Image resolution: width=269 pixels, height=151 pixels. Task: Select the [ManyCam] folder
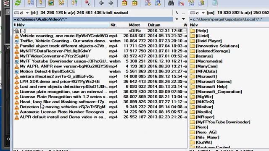pyautogui.click(x=206, y=66)
